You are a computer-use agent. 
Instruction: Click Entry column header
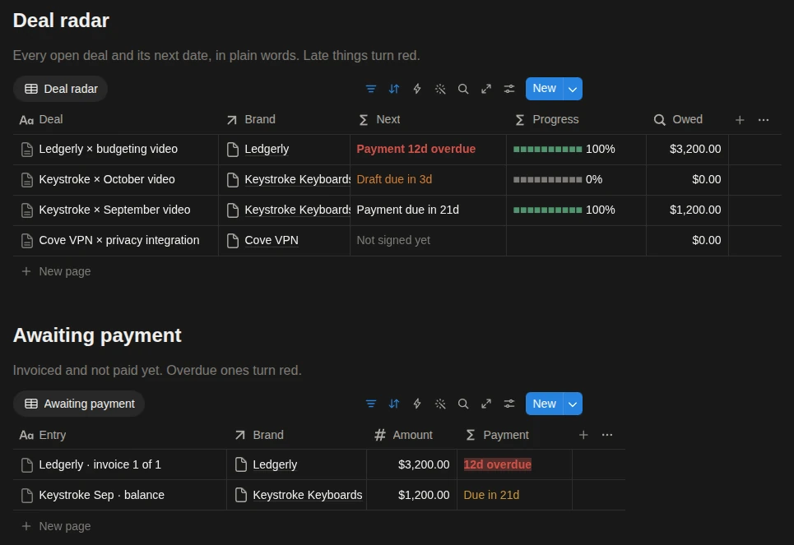119,435
